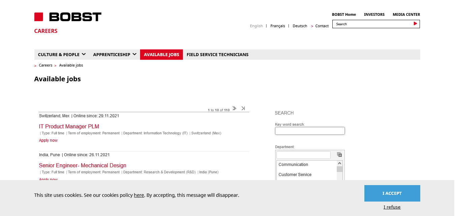Click the select-all departments icon
This screenshot has height=216, width=460.
tap(339, 155)
